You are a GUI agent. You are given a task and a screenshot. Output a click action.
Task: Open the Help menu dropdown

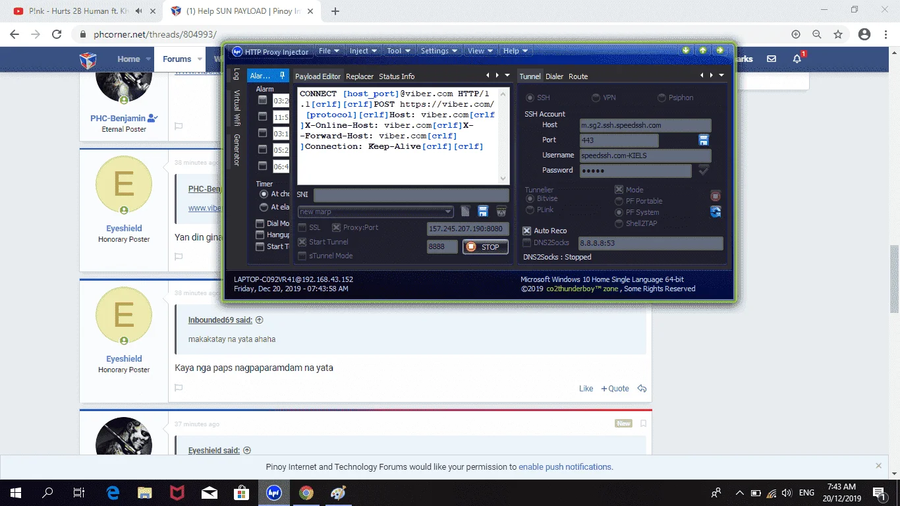click(516, 51)
